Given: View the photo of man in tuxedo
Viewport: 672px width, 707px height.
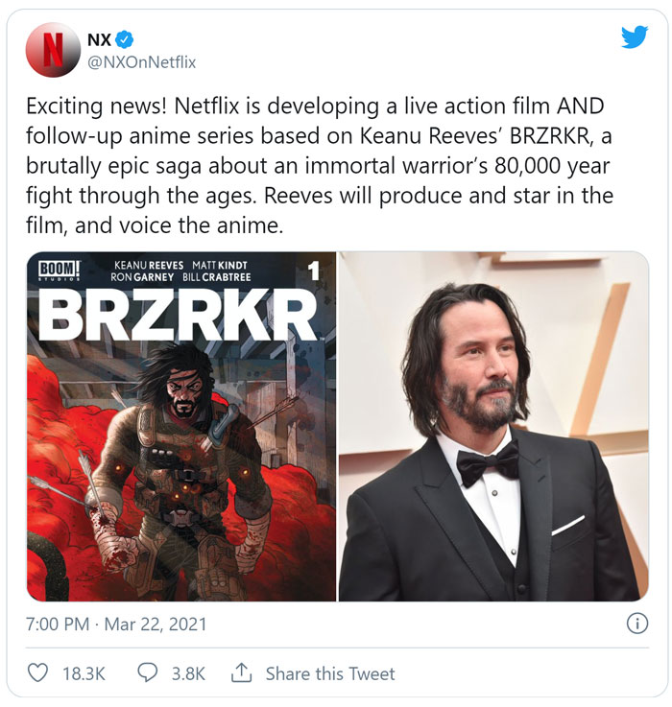Looking at the screenshot, I should click(493, 427).
